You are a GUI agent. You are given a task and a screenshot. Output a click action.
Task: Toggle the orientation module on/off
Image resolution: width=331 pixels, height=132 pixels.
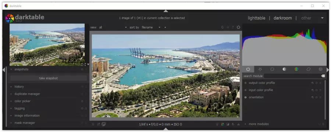pos(245,97)
